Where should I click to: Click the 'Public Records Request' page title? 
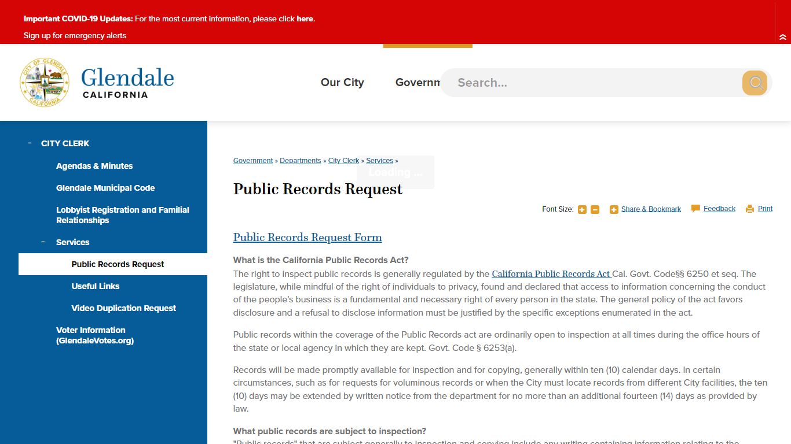[318, 189]
